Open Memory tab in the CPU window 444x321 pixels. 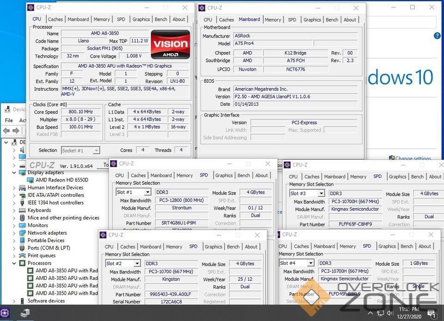[102, 19]
